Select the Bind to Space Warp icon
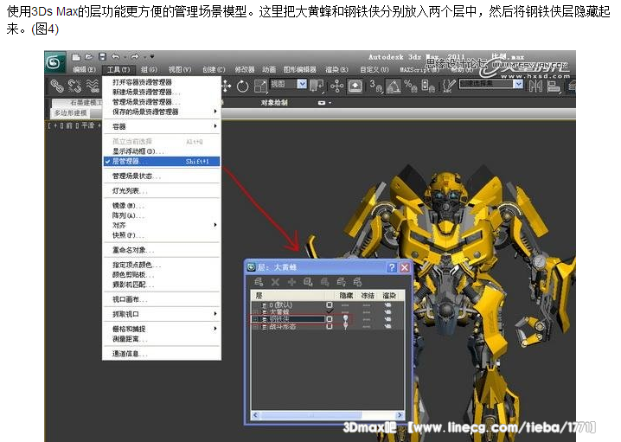621x442 pixels. [93, 86]
